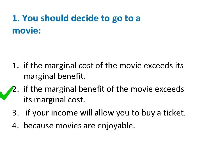
Task: Click the slide title about going to a movie
Action: pyautogui.click(x=76, y=24)
